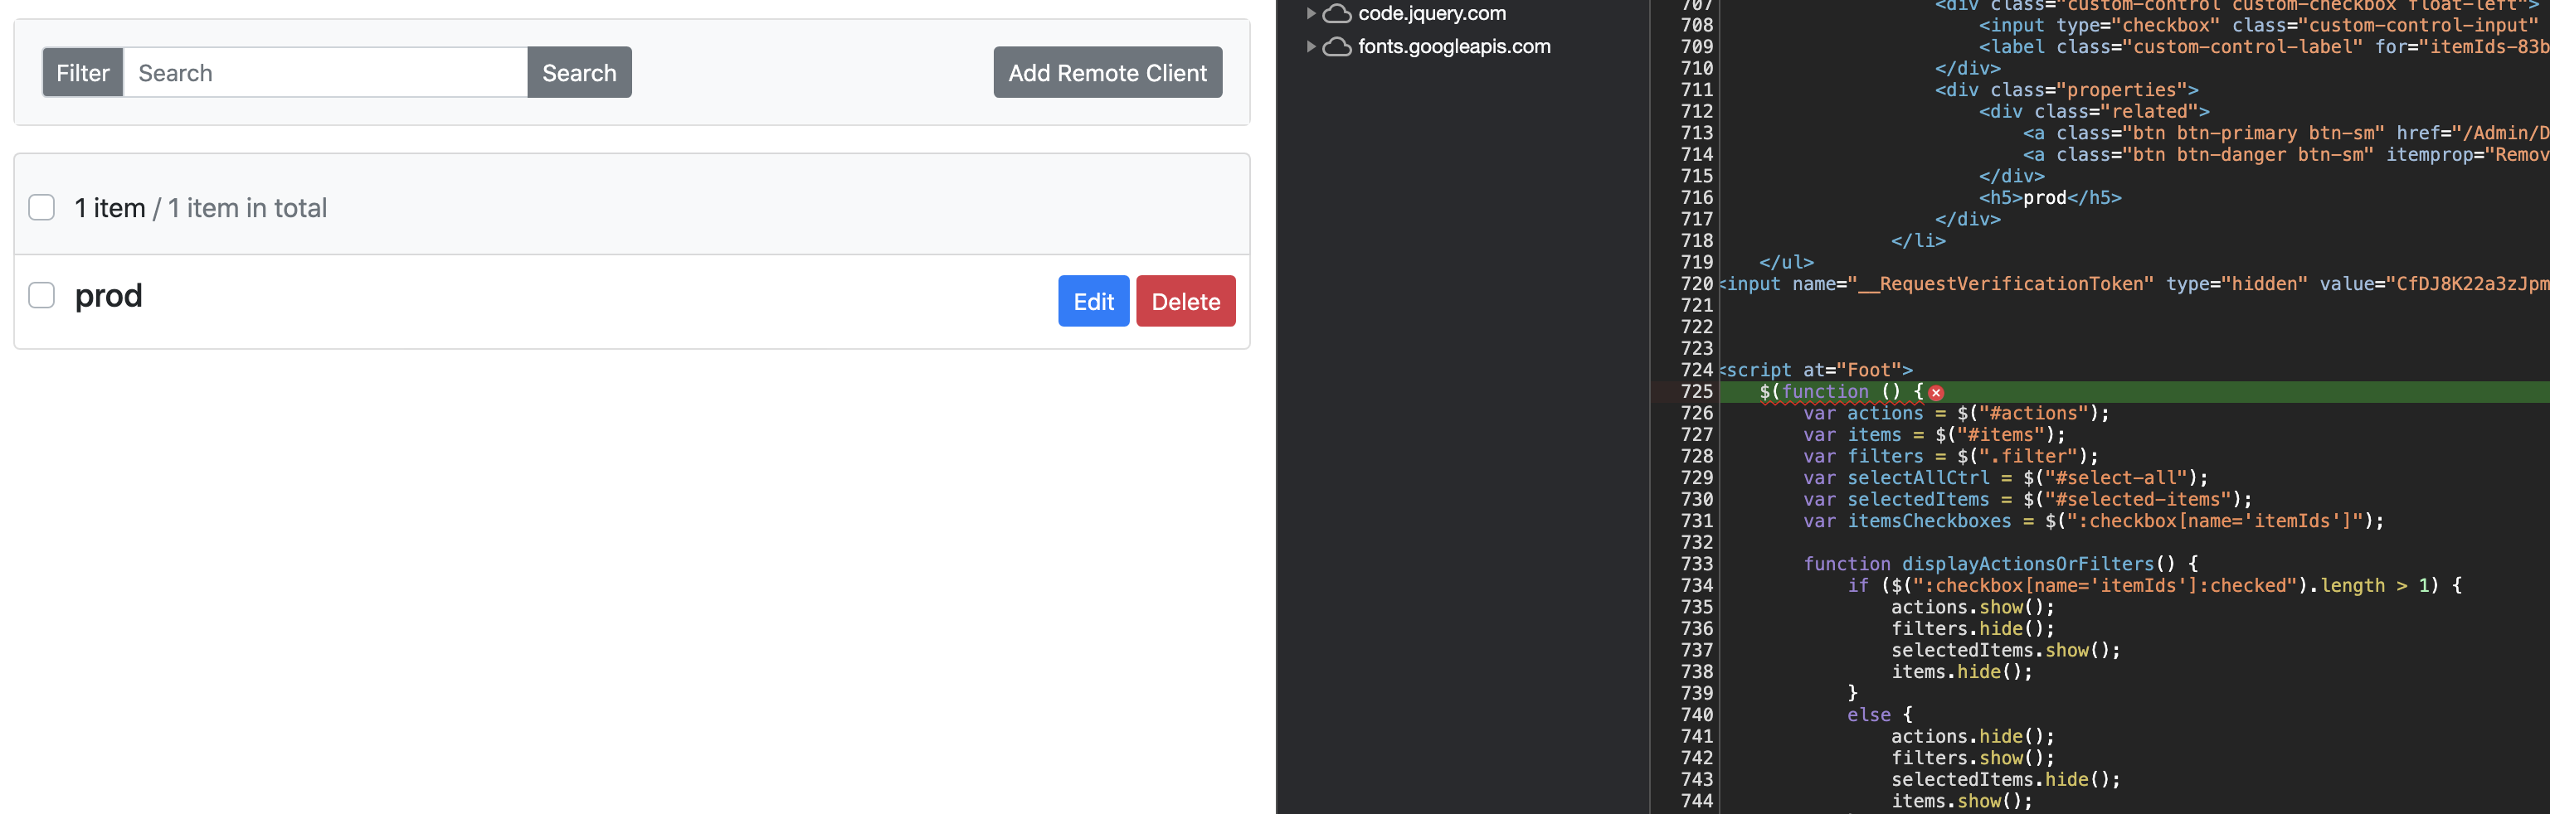
Task: Click line number 720 in the gutter
Action: pyautogui.click(x=1696, y=283)
